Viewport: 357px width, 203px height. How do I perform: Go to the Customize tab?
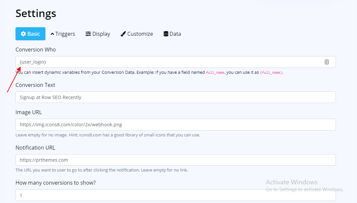tap(137, 34)
